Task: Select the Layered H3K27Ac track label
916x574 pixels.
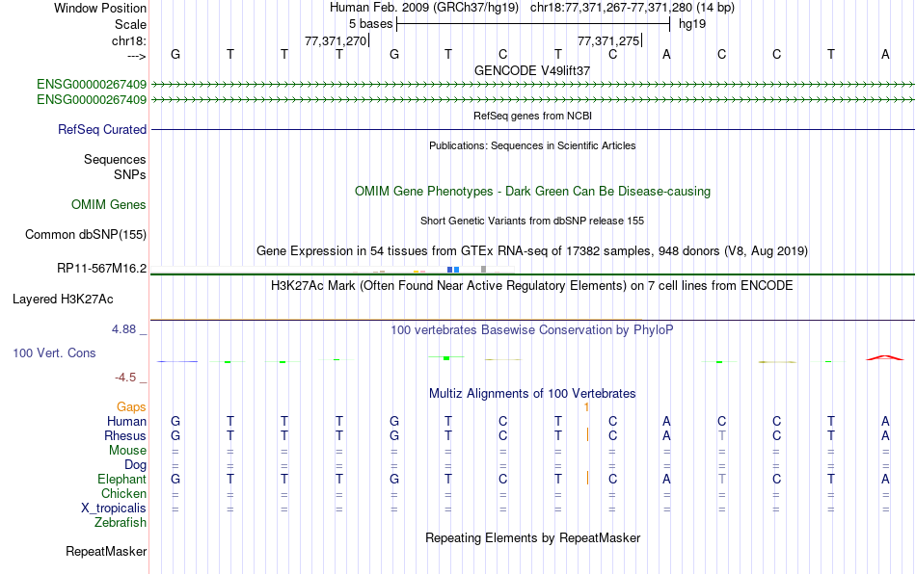Action: click(x=63, y=300)
